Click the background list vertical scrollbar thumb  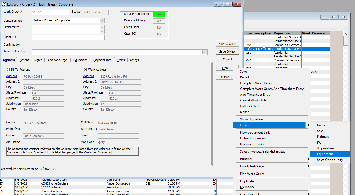tap(346, 41)
